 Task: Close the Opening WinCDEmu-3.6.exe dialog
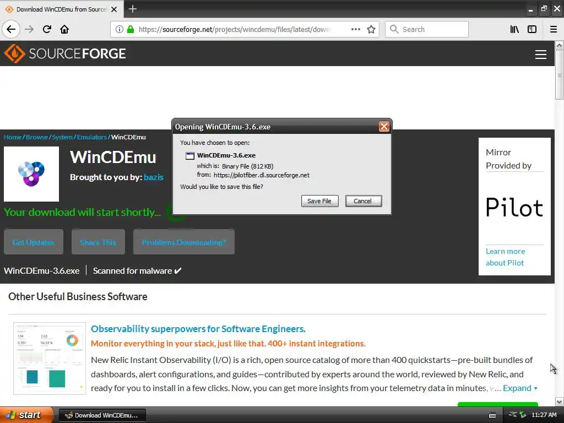(384, 127)
